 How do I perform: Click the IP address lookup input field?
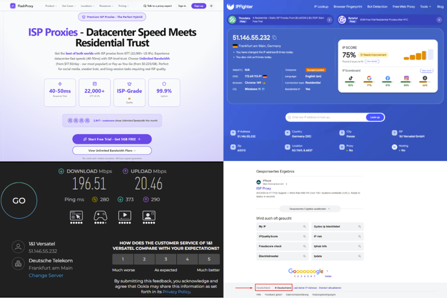327,117
